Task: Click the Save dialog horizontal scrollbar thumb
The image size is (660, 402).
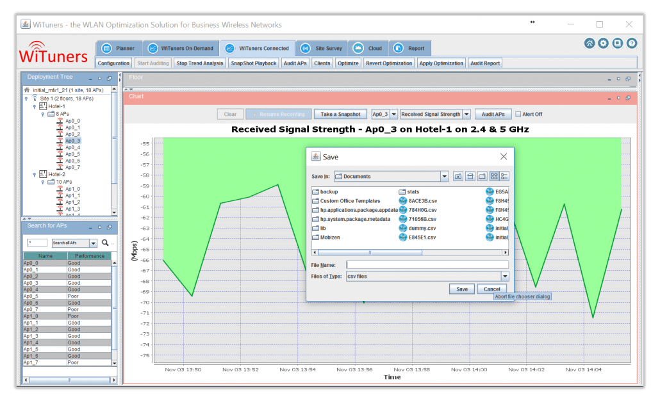Action: point(370,253)
